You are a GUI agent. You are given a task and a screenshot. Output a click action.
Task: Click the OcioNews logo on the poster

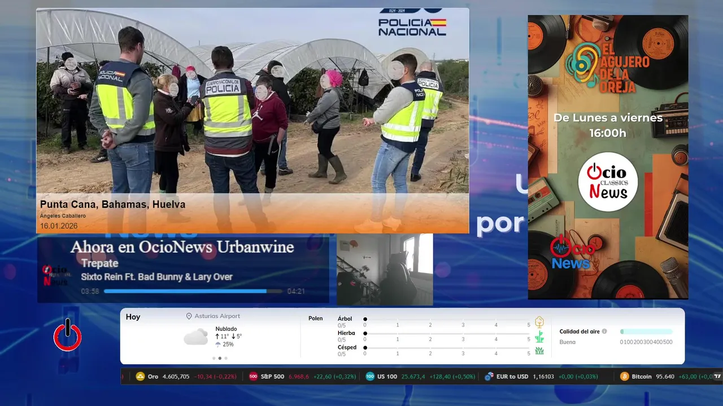point(572,251)
